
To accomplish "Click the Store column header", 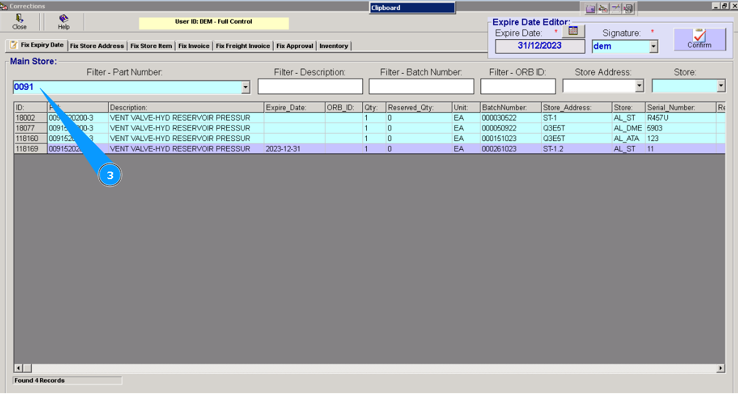I will [x=629, y=108].
